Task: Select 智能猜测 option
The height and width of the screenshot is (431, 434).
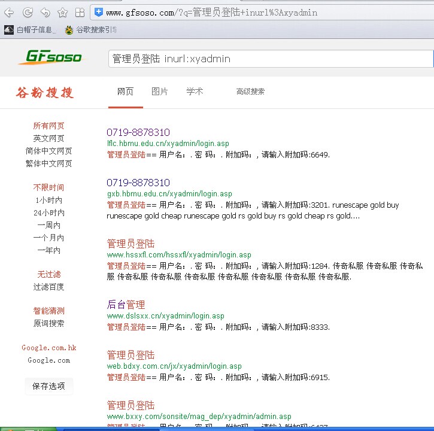Action: (48, 311)
